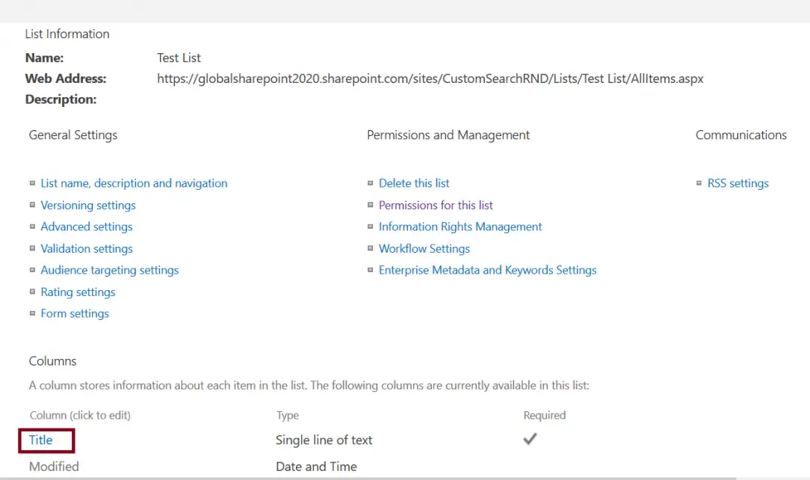Delete this list
The height and width of the screenshot is (480, 810).
click(414, 183)
